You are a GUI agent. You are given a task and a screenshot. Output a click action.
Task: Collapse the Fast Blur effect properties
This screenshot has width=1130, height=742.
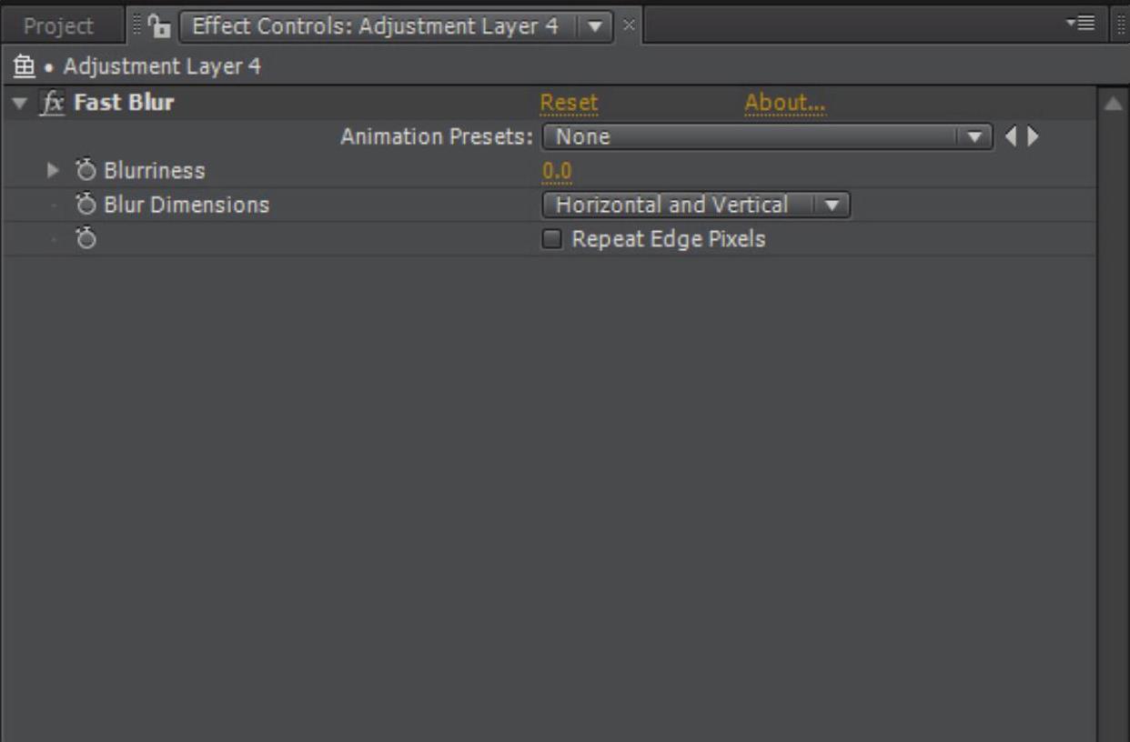pos(21,103)
